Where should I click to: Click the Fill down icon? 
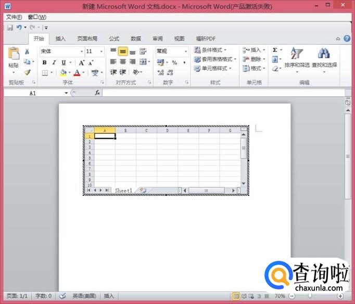click(x=275, y=59)
